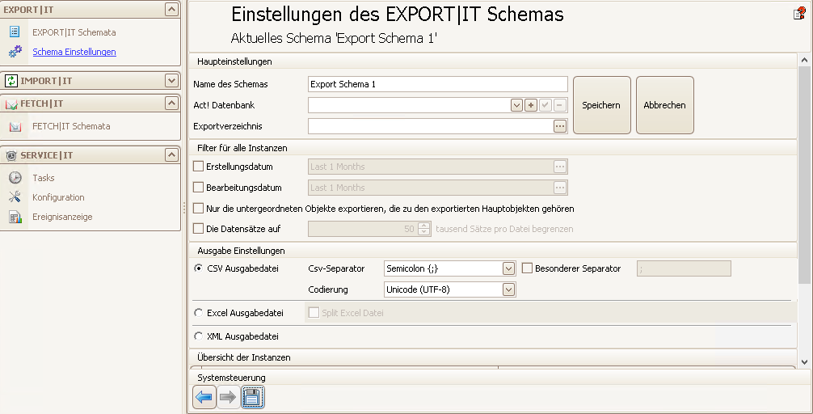The width and height of the screenshot is (813, 414).
Task: Select the Excel Ausgabedatei radio button
Action: (199, 313)
